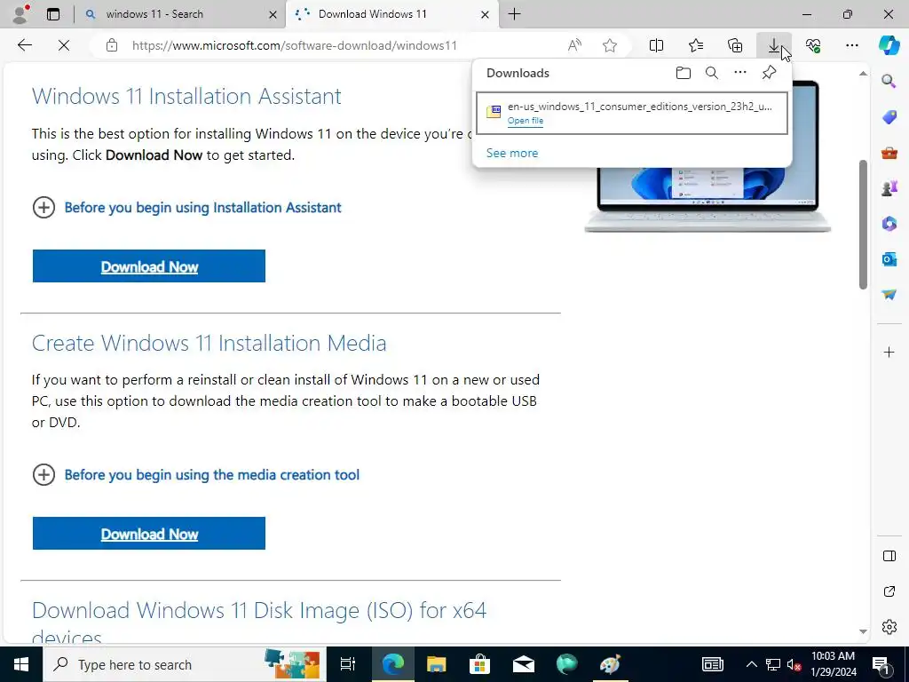Click the scroll down arrow

tap(863, 631)
